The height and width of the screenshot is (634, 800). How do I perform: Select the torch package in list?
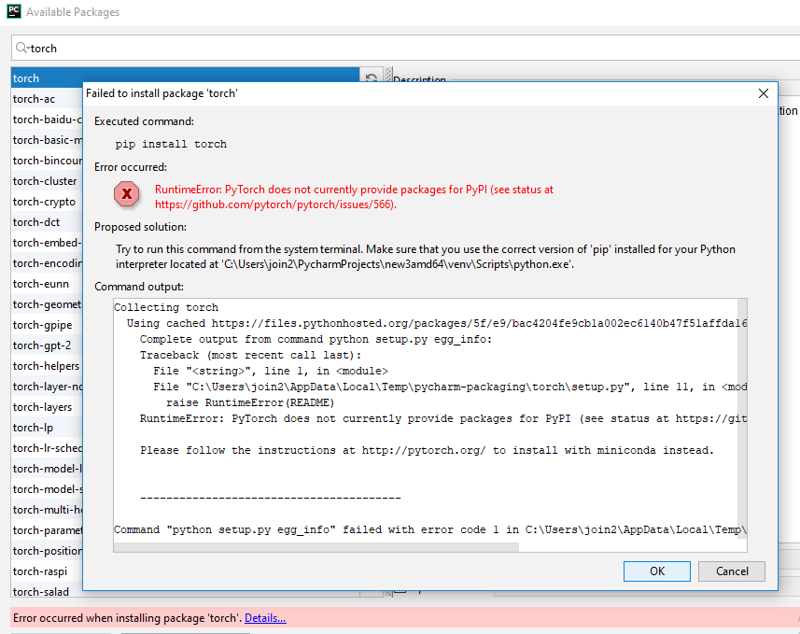pos(185,78)
